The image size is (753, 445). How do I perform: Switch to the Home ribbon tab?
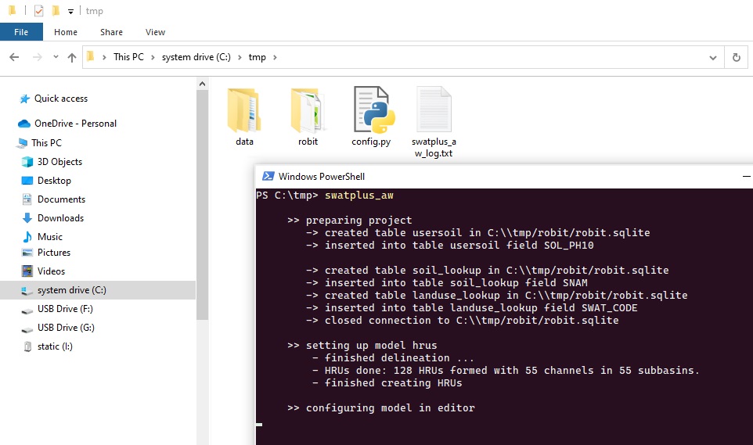[x=65, y=32]
